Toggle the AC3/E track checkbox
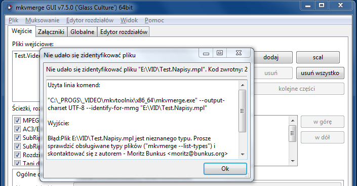The height and width of the screenshot is (186, 357). 17,129
